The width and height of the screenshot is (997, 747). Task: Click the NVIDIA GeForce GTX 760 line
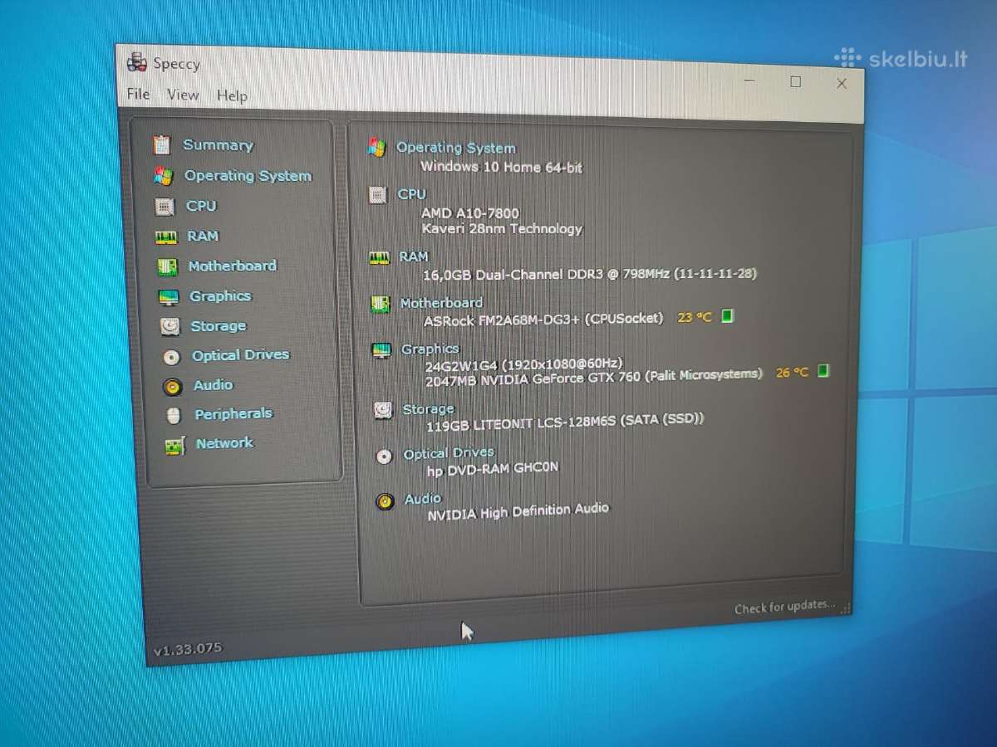pyautogui.click(x=594, y=378)
